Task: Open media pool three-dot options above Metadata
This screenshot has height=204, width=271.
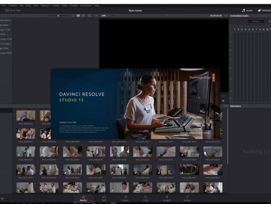Action: [x=226, y=106]
